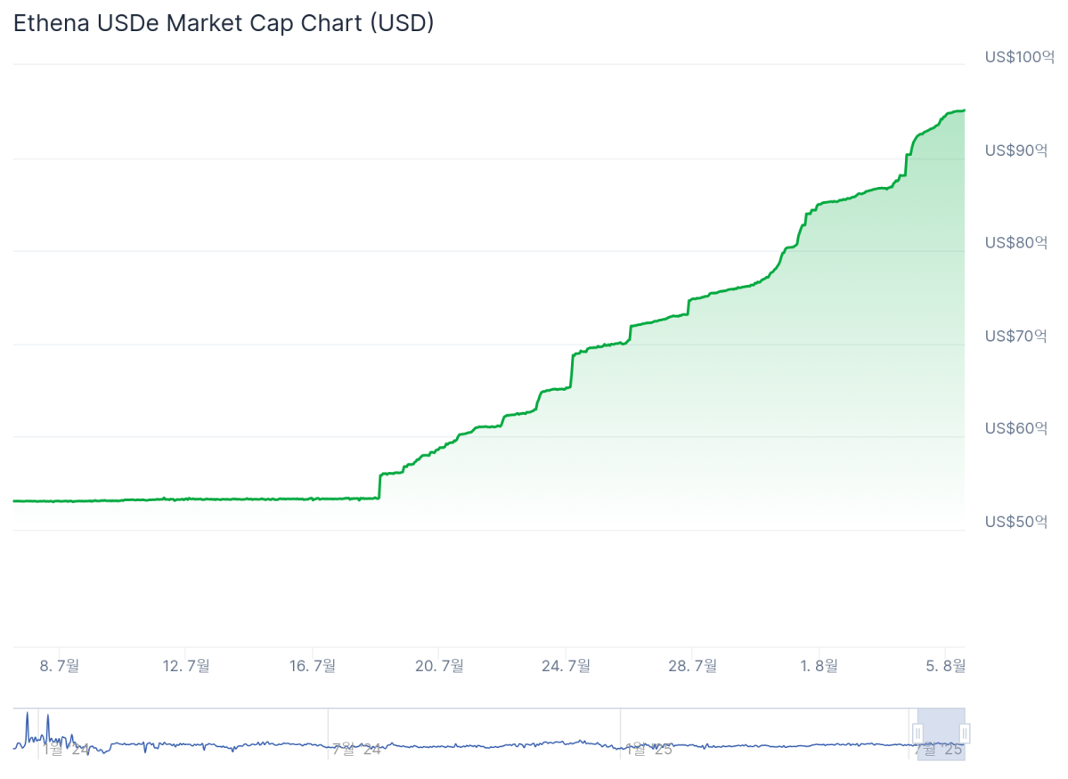Click the 12. 7월 date label
1068x779 pixels.
(x=186, y=665)
